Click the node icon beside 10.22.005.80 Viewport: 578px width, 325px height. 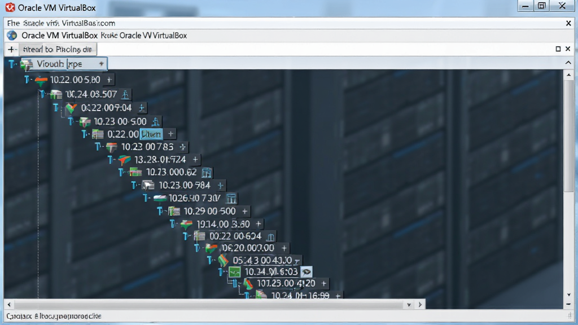pos(41,80)
